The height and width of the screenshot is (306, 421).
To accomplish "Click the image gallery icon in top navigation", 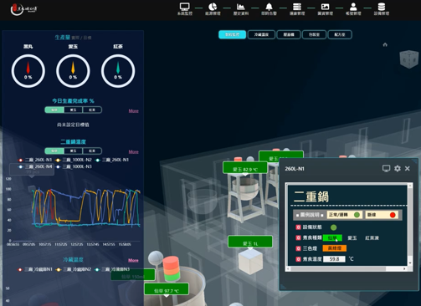I will 325,7.
